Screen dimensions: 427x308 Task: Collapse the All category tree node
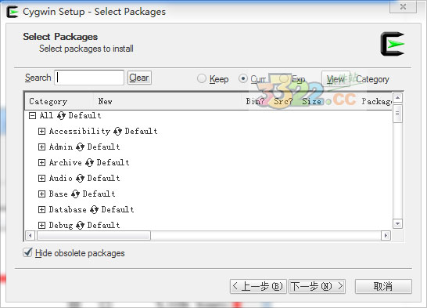pyautogui.click(x=32, y=116)
